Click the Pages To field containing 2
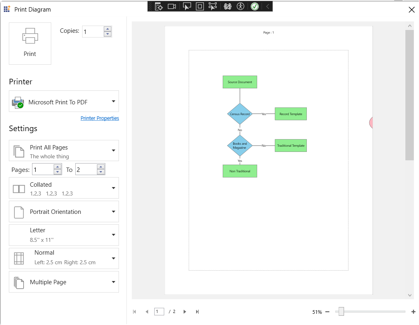Image resolution: width=419 pixels, height=325 pixels. pyautogui.click(x=86, y=169)
